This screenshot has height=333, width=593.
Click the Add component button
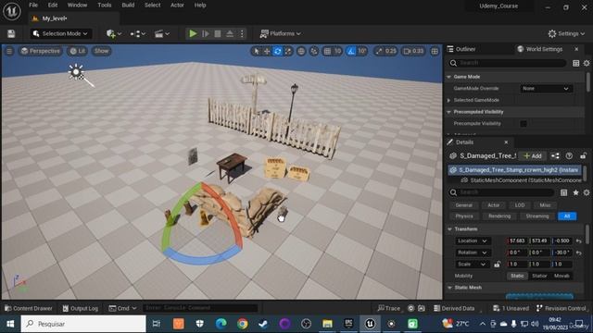(x=533, y=156)
